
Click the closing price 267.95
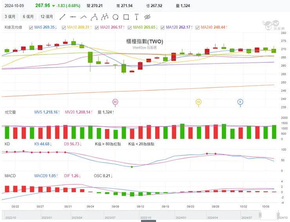tap(43, 5)
